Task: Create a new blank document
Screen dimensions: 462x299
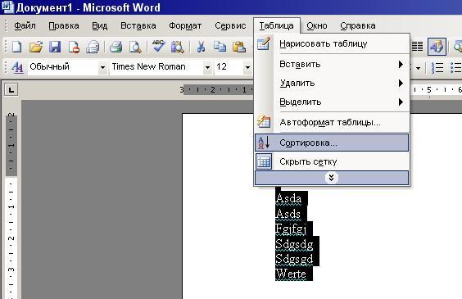Action: (x=16, y=47)
